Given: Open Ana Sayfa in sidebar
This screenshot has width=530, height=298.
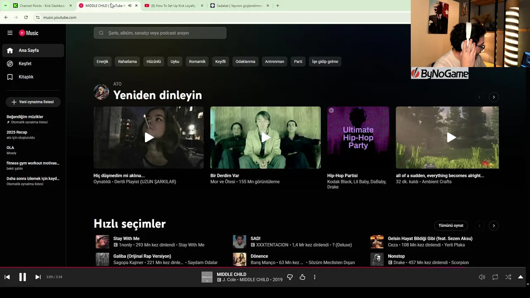Looking at the screenshot, I should (33, 50).
